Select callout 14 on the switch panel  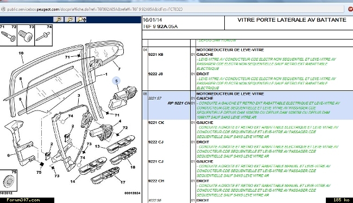pyautogui.click(x=72, y=181)
